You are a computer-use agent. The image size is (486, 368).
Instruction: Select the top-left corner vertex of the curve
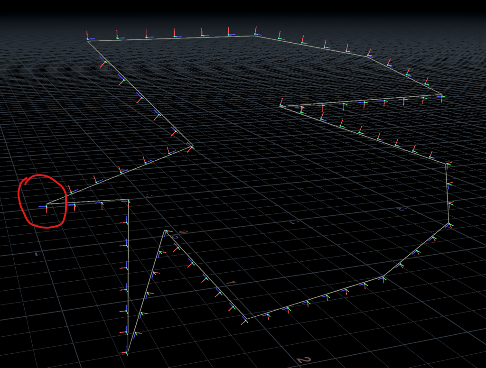(x=88, y=41)
